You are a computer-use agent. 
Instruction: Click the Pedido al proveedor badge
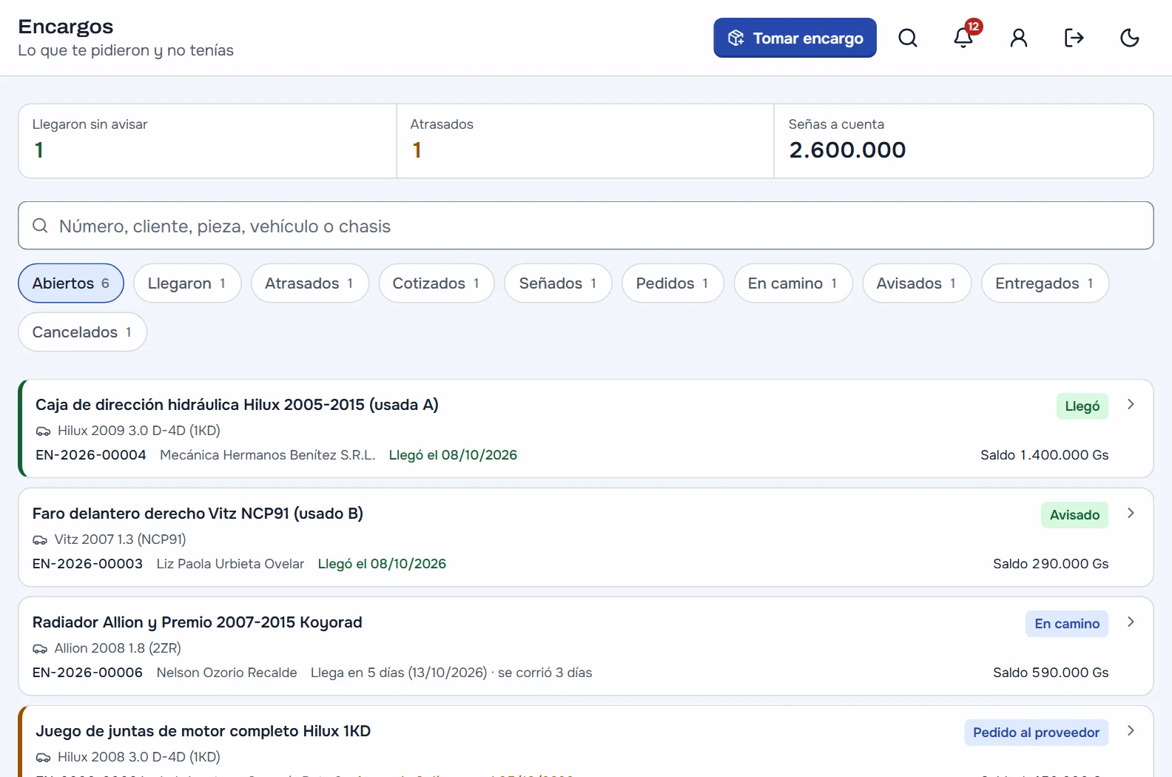click(1036, 733)
